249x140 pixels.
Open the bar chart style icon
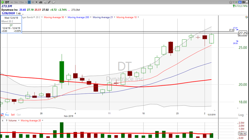(41, 2)
